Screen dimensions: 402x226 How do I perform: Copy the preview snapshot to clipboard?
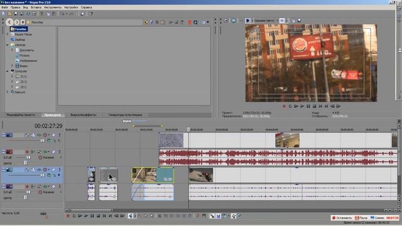click(293, 21)
